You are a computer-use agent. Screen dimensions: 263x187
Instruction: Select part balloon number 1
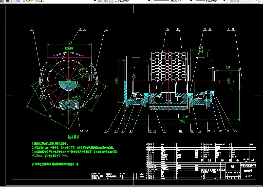(31, 29)
